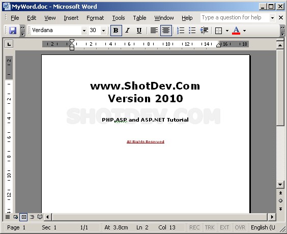
Task: Apply bulleted list formatting
Action: click(192, 31)
